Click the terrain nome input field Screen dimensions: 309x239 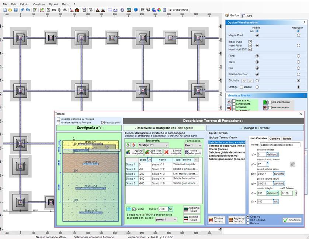pos(280,145)
